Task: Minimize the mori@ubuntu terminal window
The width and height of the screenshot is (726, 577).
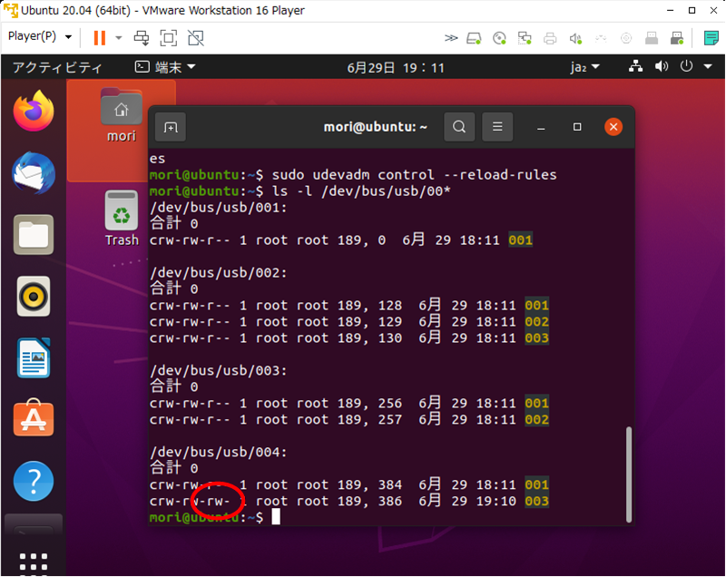Action: tap(541, 127)
